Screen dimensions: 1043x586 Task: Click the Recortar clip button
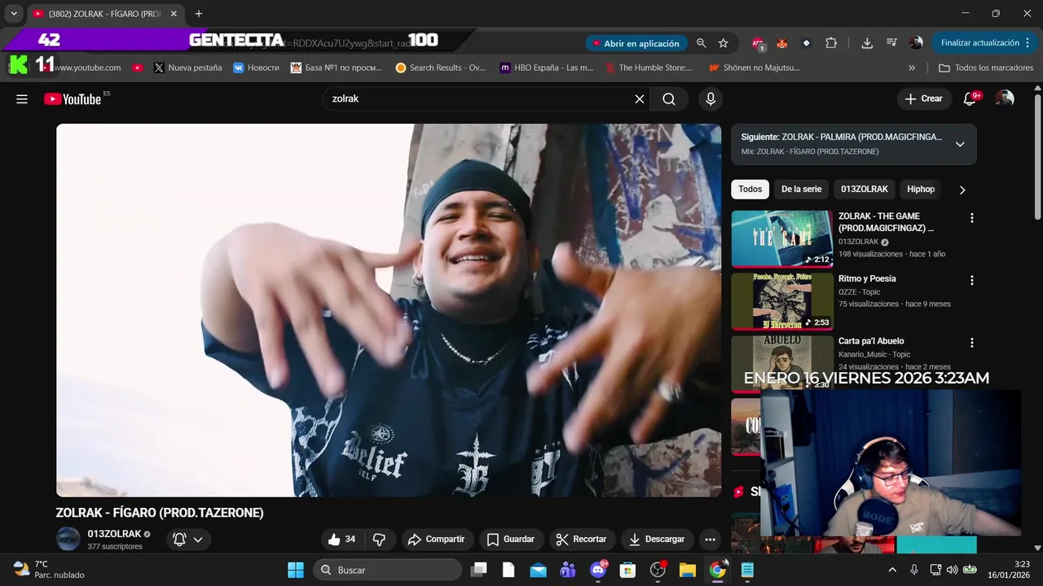(581, 540)
